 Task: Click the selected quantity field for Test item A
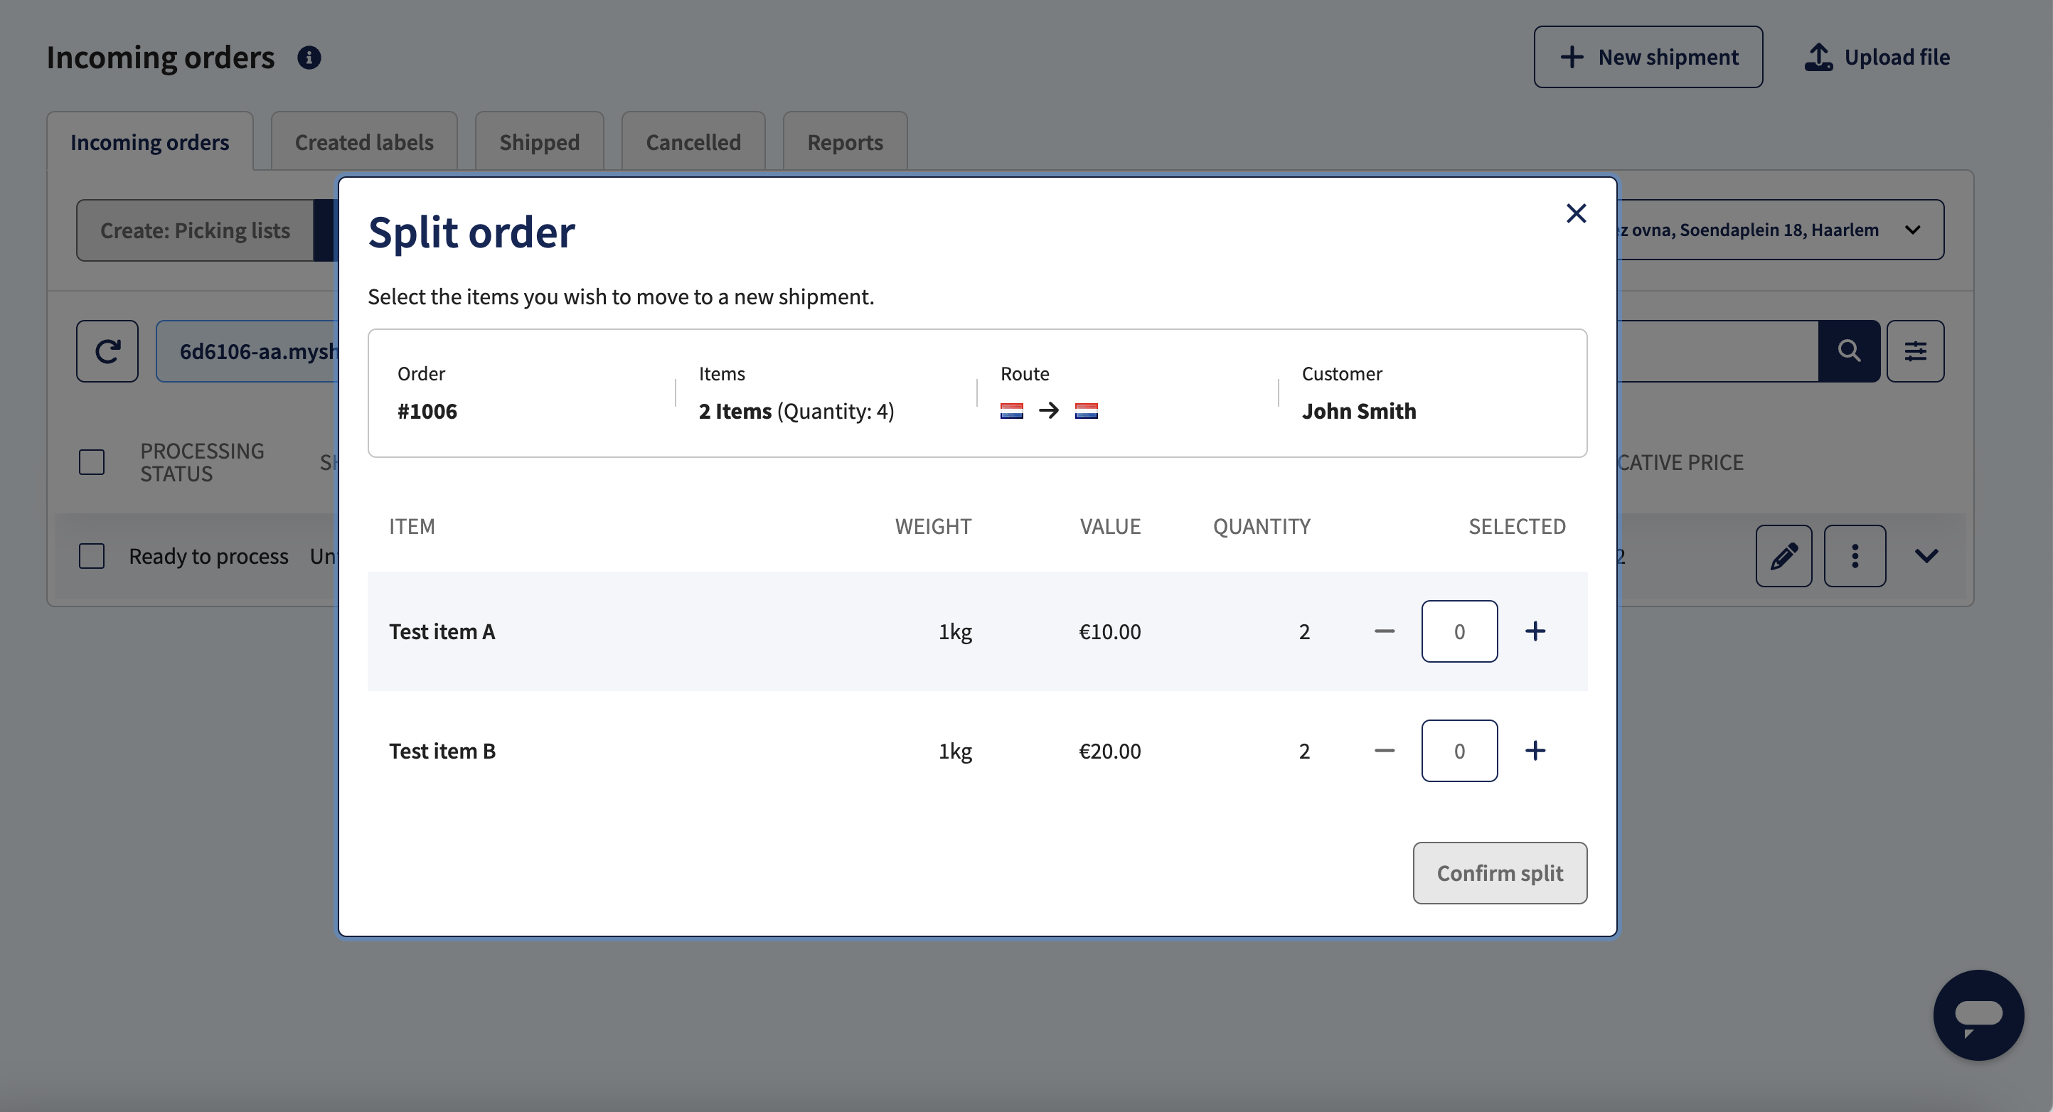pyautogui.click(x=1459, y=631)
